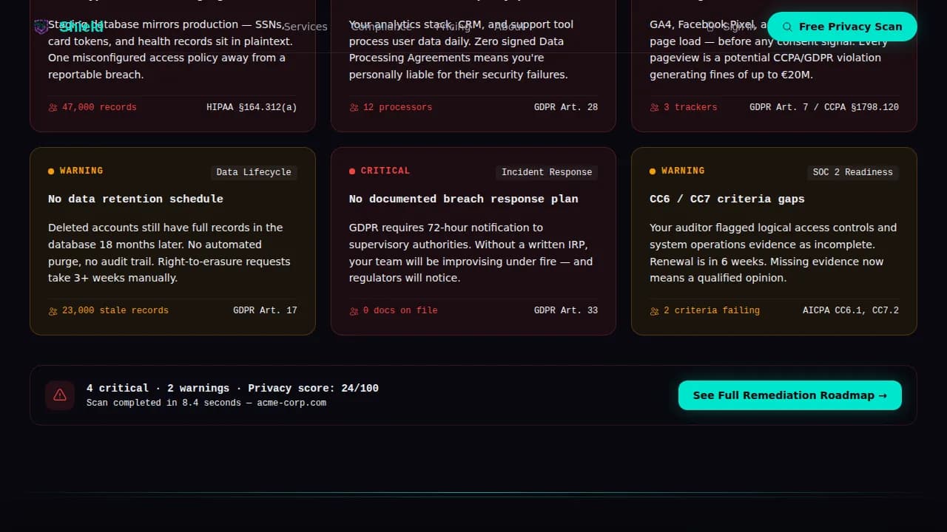The height and width of the screenshot is (532, 947).
Task: Click the WARNING label on the SOC 2 Readiness card
Action: 683,171
